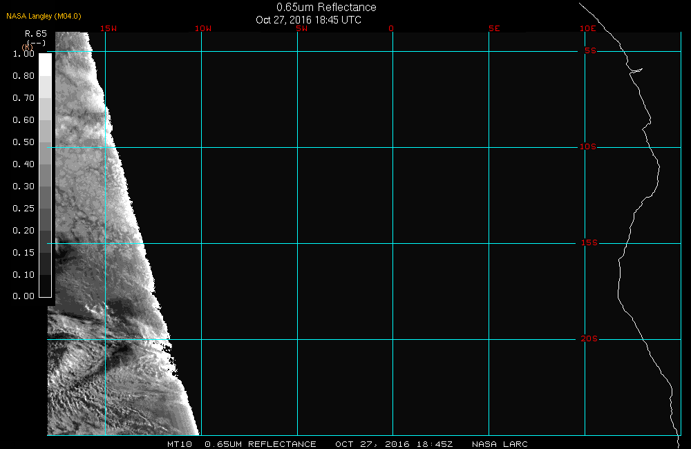Viewport: 691px width, 449px height.
Task: Select the 0.50 gray level on colorbar
Action: [x=45, y=142]
